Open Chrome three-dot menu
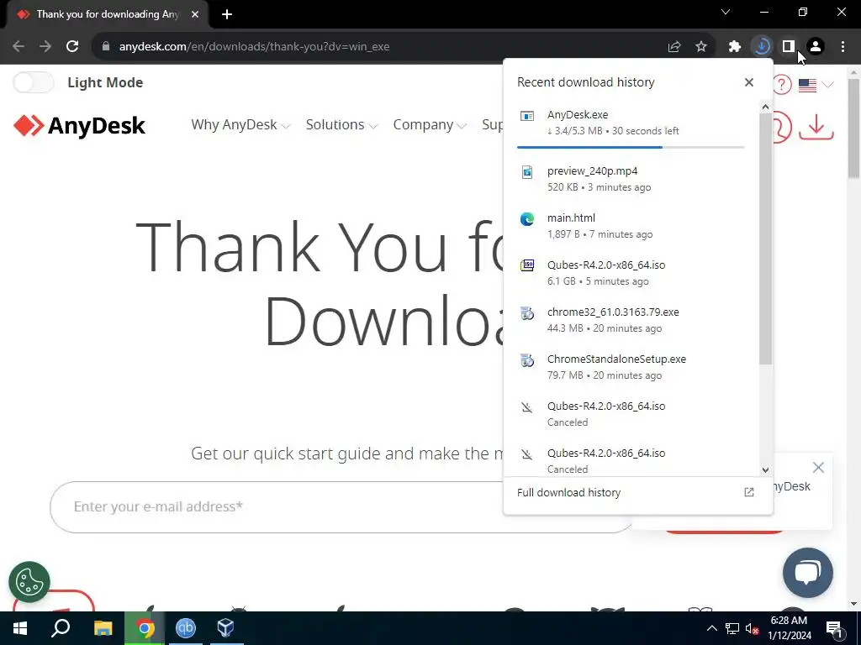The image size is (861, 645). 843,47
